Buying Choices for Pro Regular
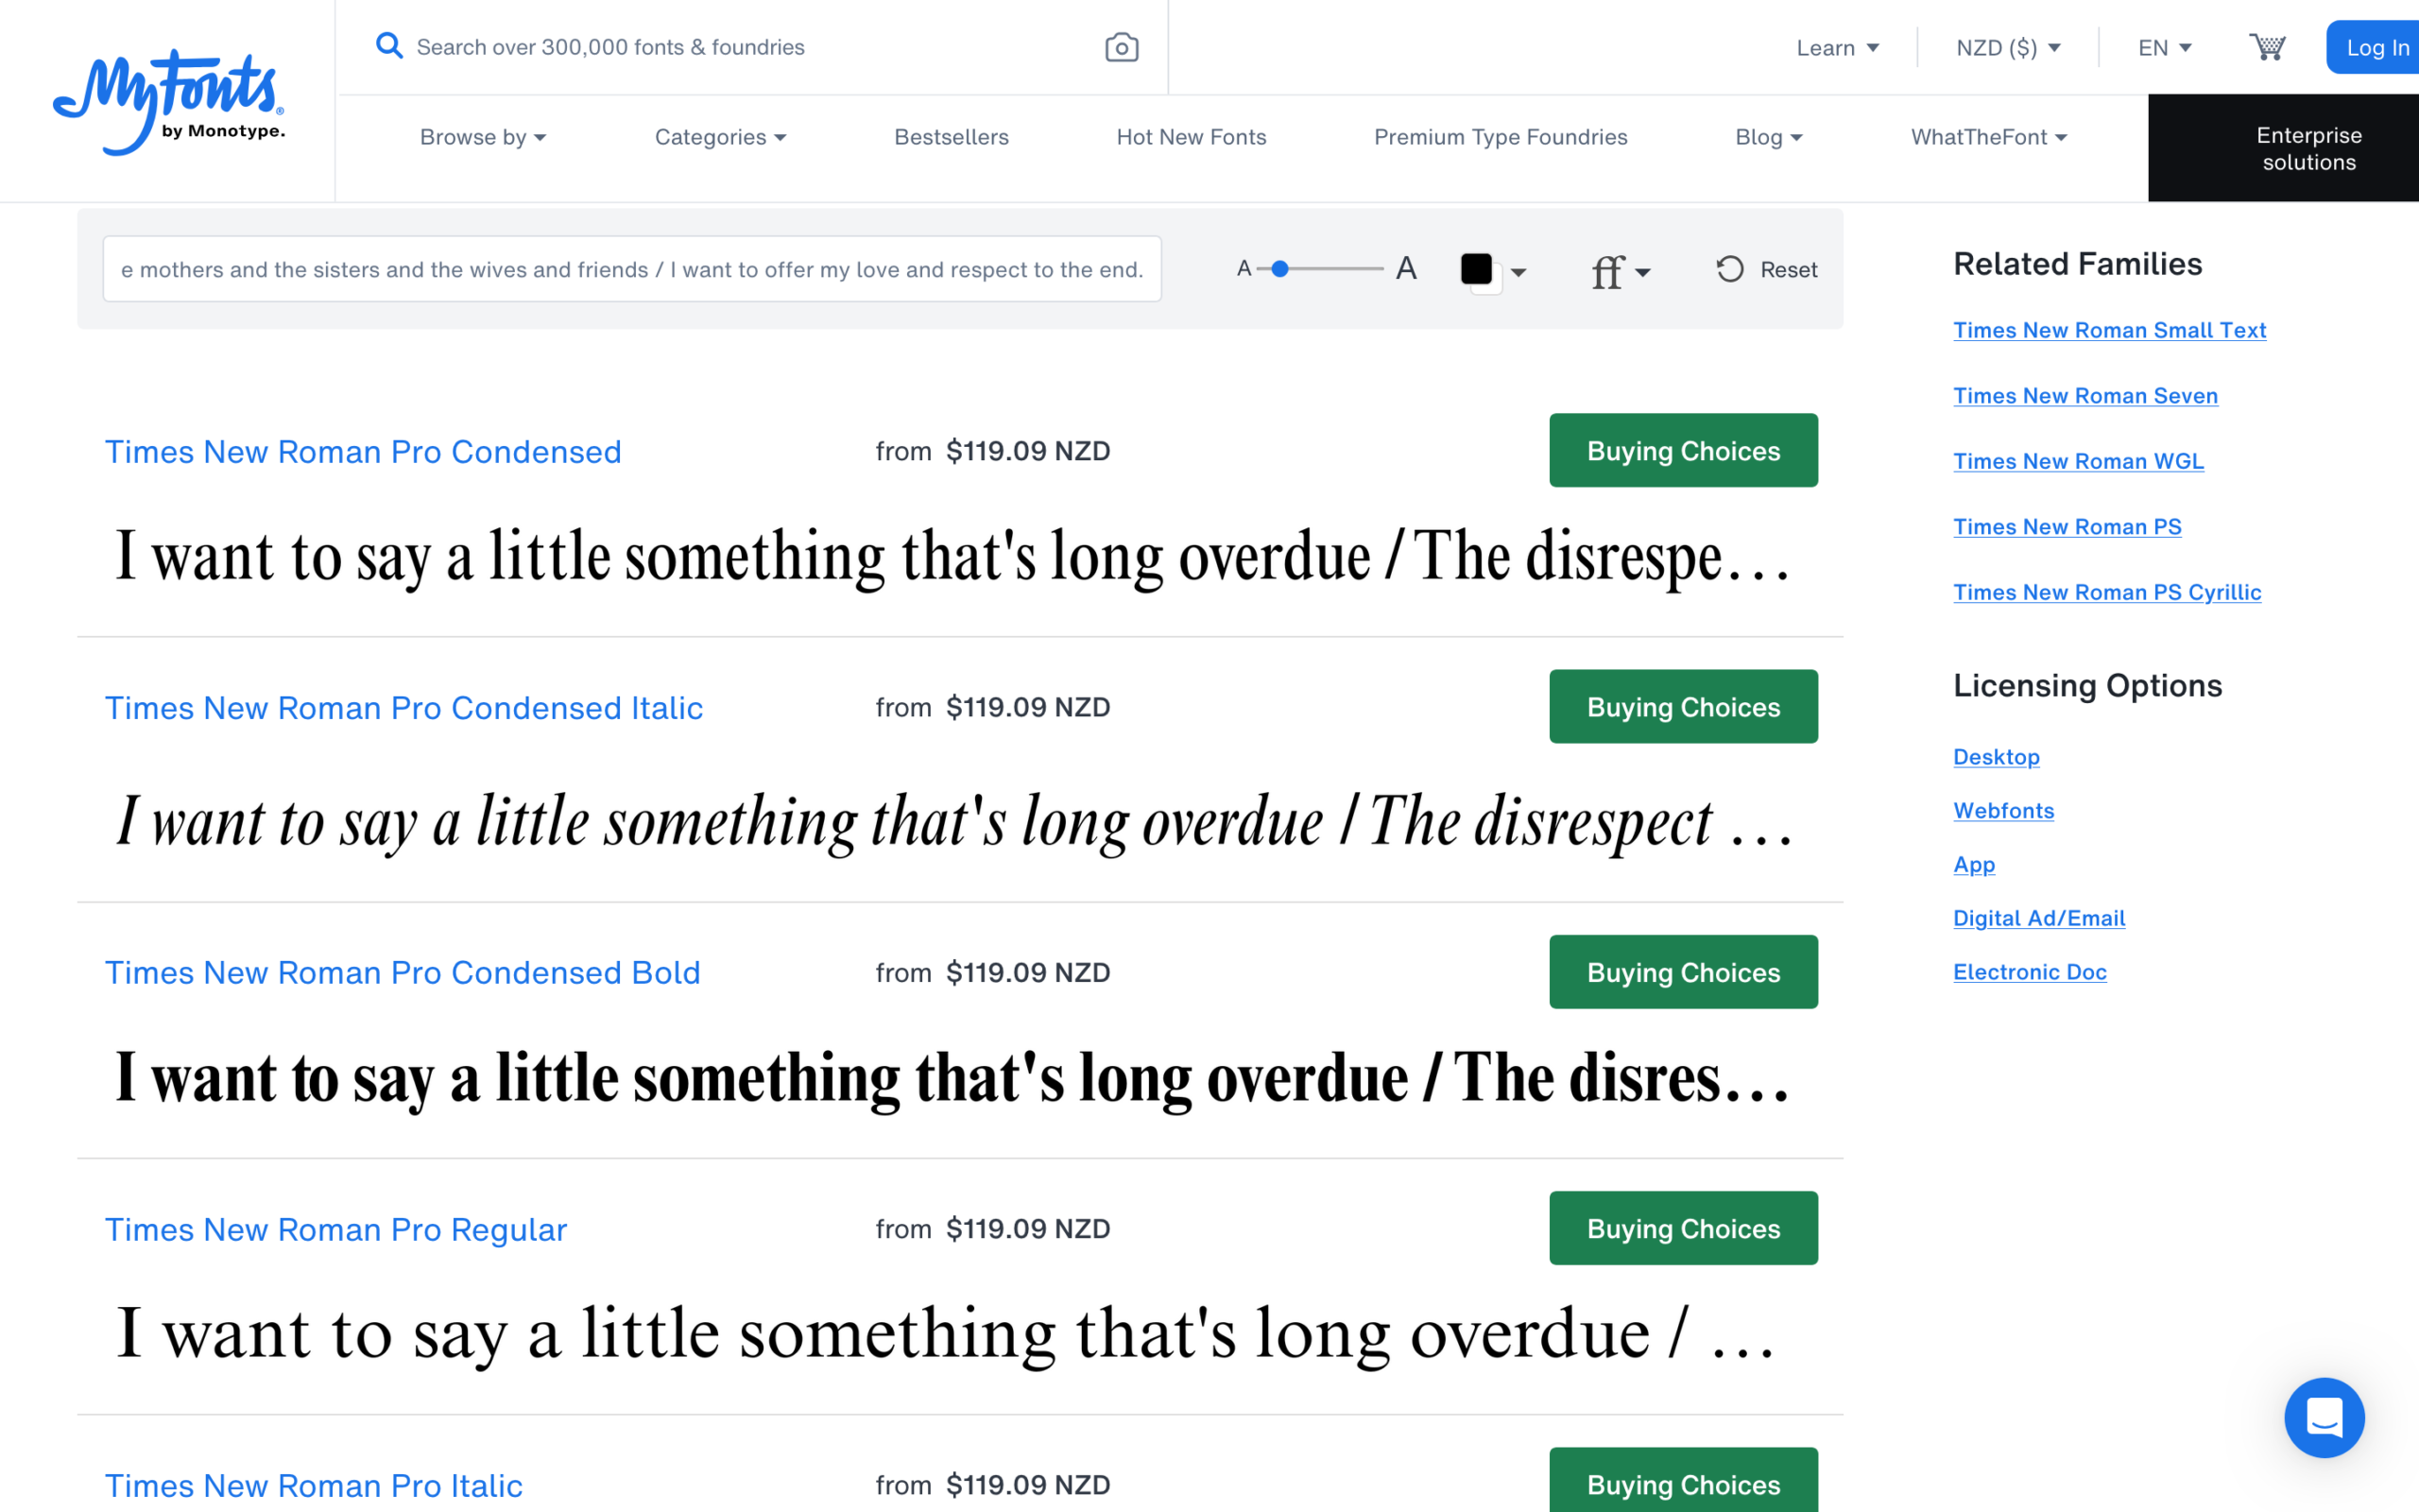Image resolution: width=2419 pixels, height=1512 pixels. (x=1683, y=1228)
